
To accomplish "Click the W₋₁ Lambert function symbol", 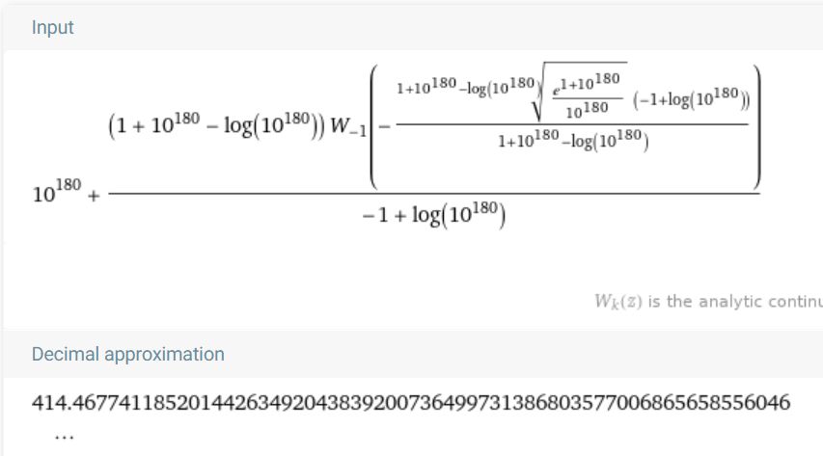I will pos(346,124).
